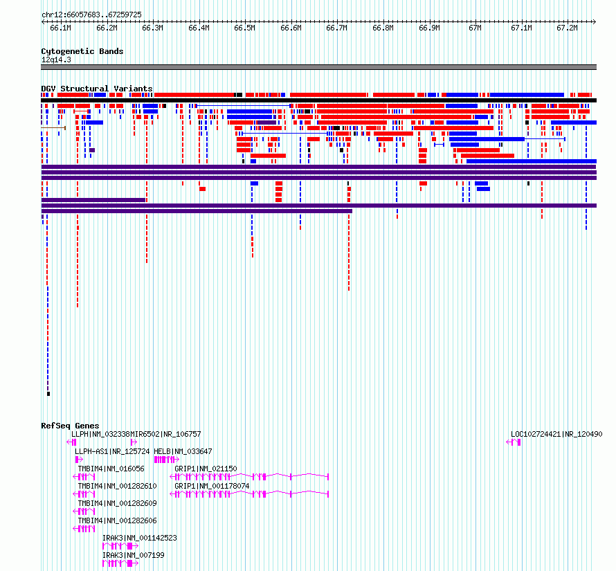This screenshot has height=571, width=616.
Task: Select IRAK3|NM_001142523 transcript label
Action: tap(139, 538)
